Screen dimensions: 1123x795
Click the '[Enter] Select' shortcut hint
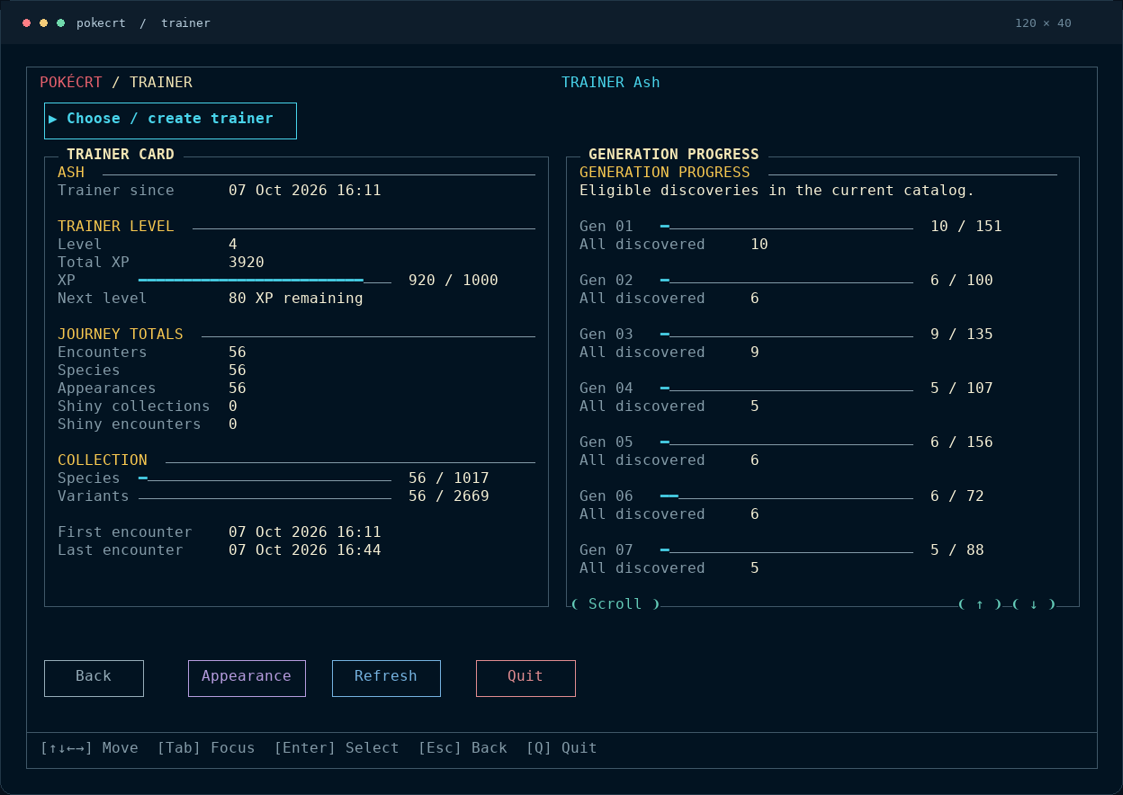click(x=337, y=748)
